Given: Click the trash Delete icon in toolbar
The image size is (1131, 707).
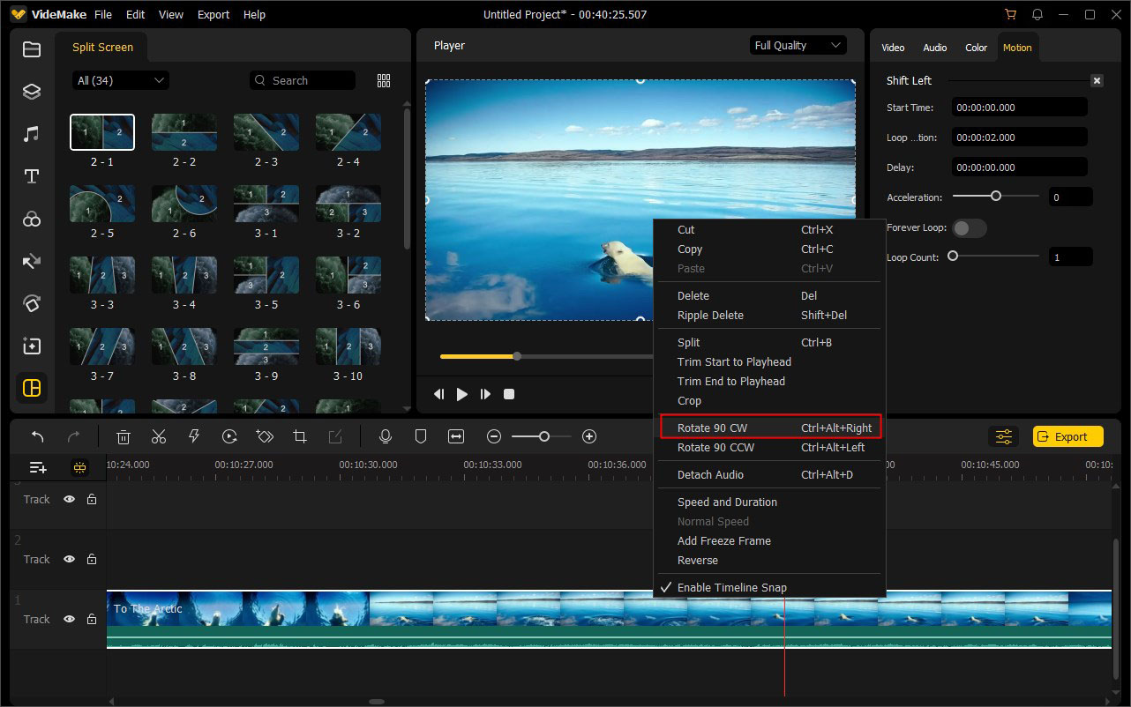Looking at the screenshot, I should click(x=124, y=436).
